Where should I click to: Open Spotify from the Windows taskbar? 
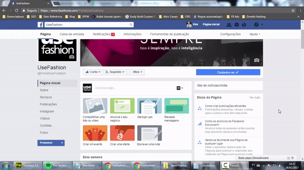[48, 165]
